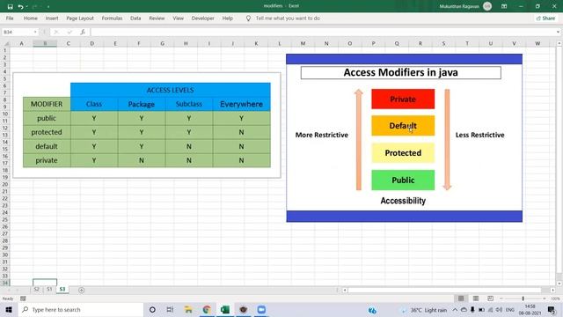Click the Save icon in title bar
This screenshot has height=317, width=563.
pyautogui.click(x=10, y=6)
